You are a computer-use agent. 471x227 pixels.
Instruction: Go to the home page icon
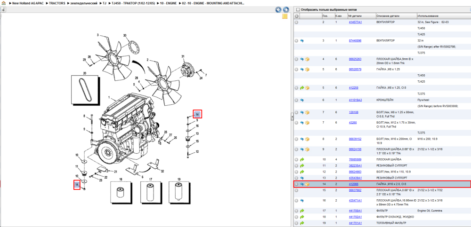pyautogui.click(x=4, y=3)
